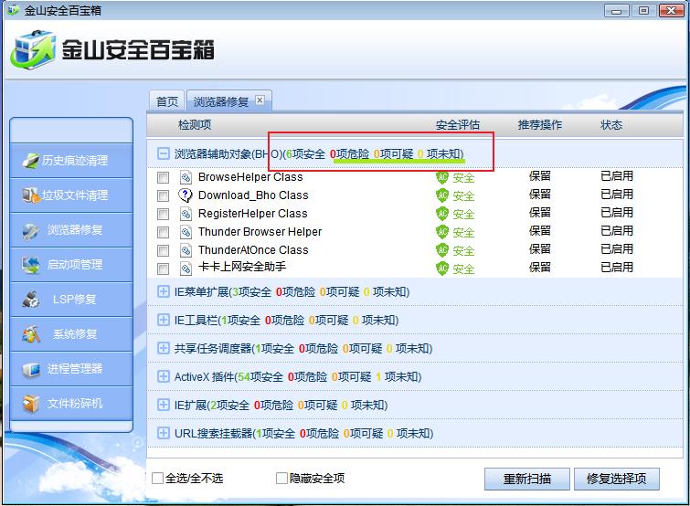
Task: Click 已启用 status of 卡卡上网安全助手
Action: [617, 268]
